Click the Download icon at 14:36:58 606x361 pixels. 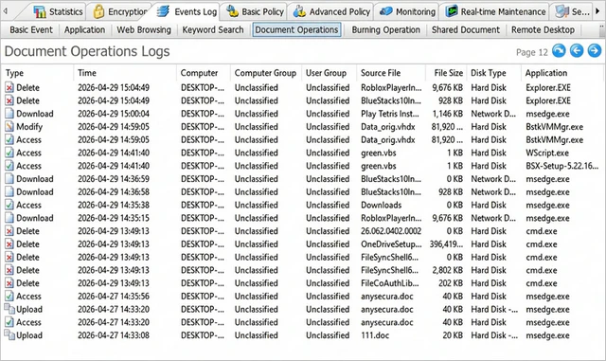pyautogui.click(x=9, y=192)
